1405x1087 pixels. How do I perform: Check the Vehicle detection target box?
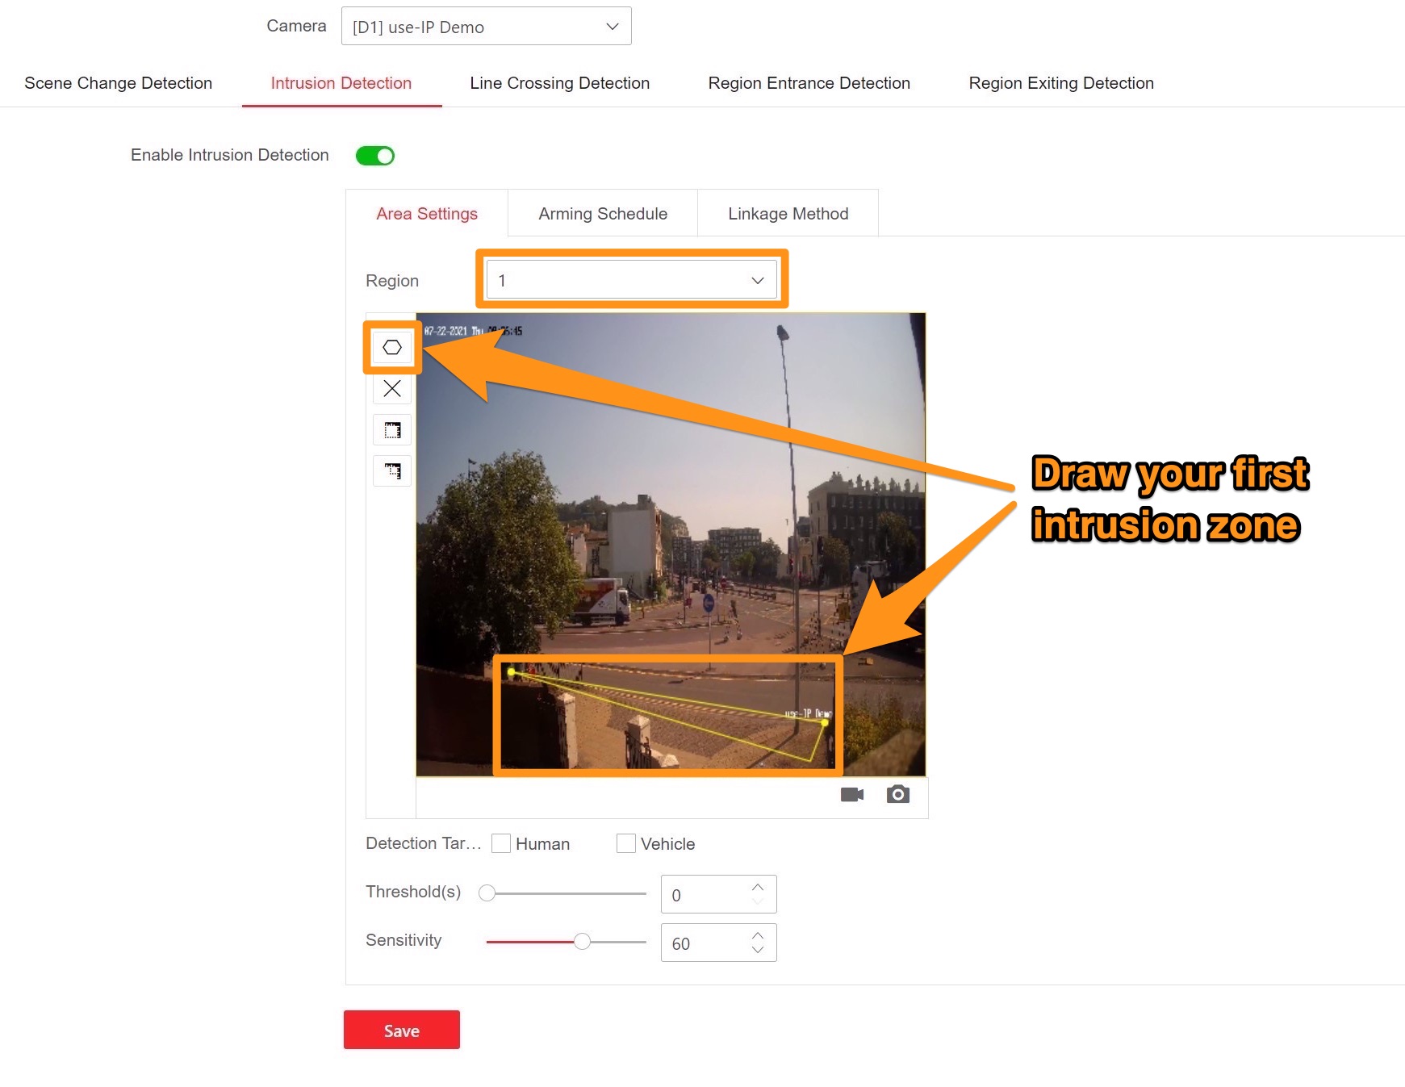[625, 843]
